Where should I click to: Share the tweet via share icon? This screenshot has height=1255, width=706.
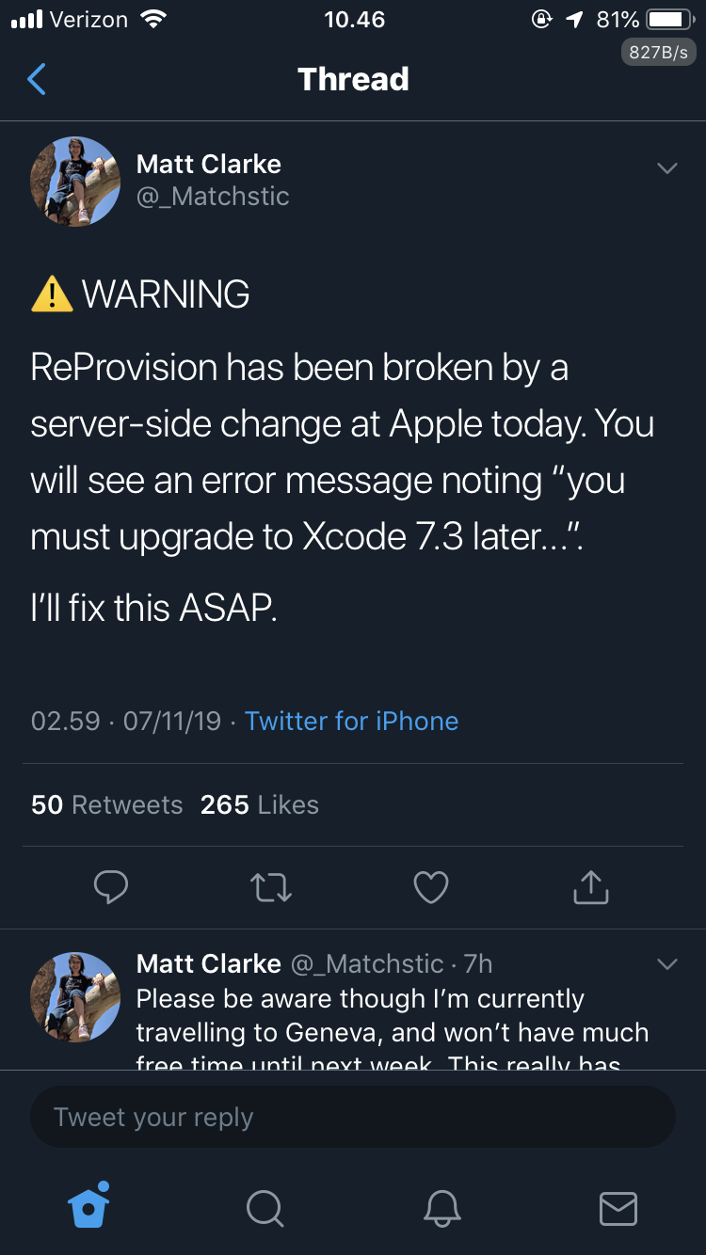click(591, 886)
